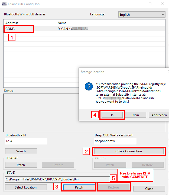Click the Close button at bottom right

coord(149,189)
